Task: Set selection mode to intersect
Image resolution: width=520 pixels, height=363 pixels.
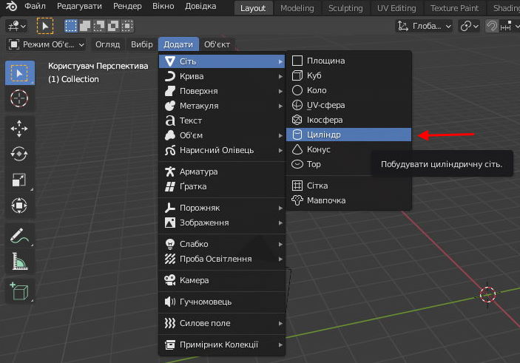Action: pos(127,26)
